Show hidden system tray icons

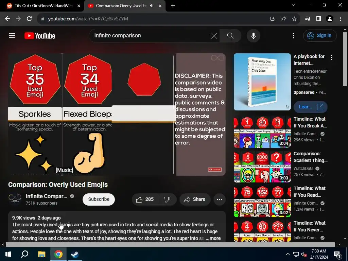coord(288,254)
